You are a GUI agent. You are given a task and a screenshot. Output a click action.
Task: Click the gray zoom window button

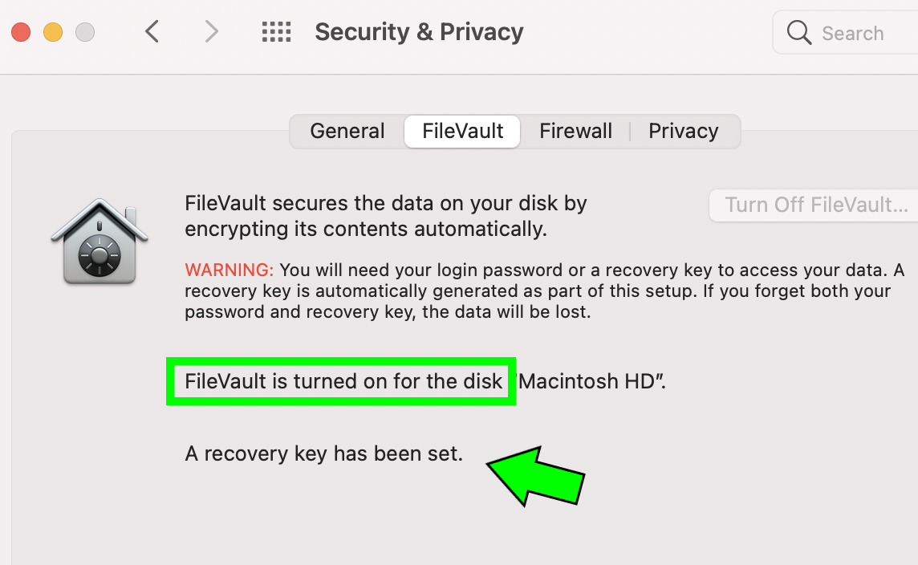click(85, 32)
